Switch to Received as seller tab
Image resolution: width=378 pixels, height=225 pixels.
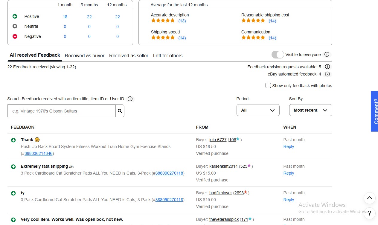tap(129, 56)
